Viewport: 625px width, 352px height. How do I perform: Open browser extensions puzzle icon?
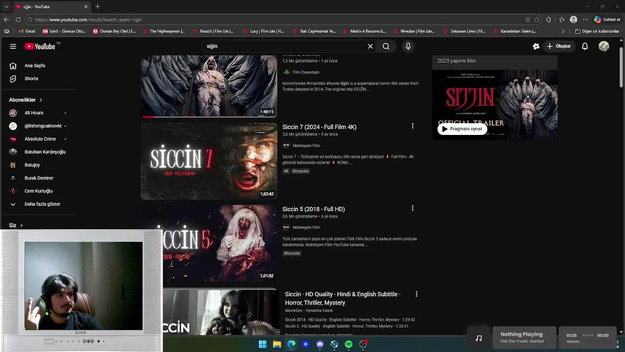549,20
